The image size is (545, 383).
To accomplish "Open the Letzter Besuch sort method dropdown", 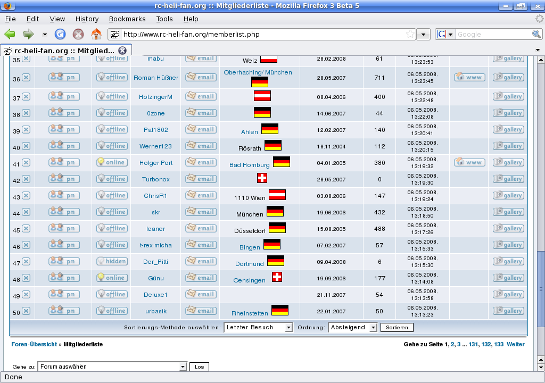I will 258,327.
